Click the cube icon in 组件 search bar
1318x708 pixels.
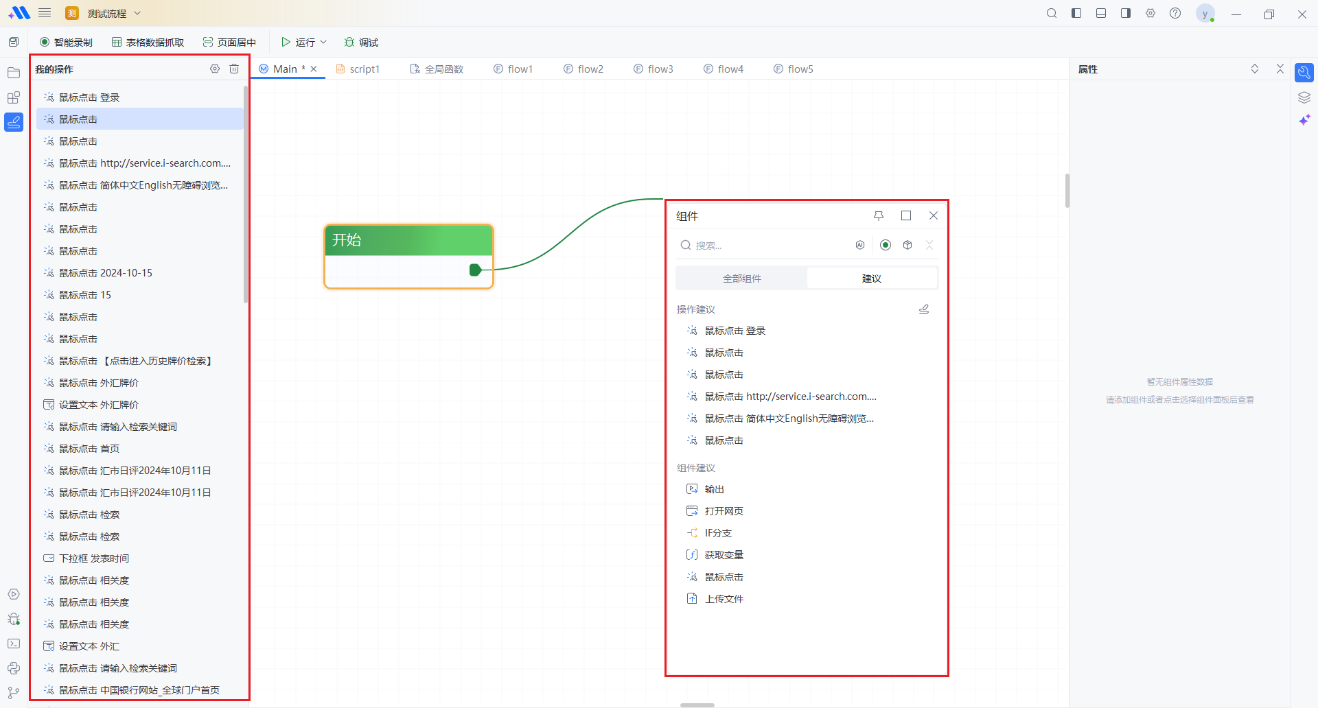(x=907, y=245)
